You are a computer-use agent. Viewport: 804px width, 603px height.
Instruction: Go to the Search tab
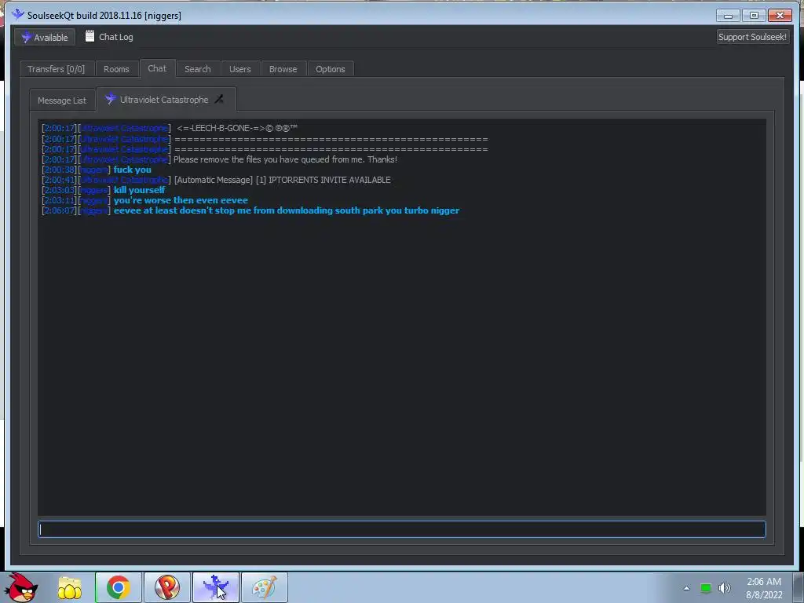coord(197,69)
